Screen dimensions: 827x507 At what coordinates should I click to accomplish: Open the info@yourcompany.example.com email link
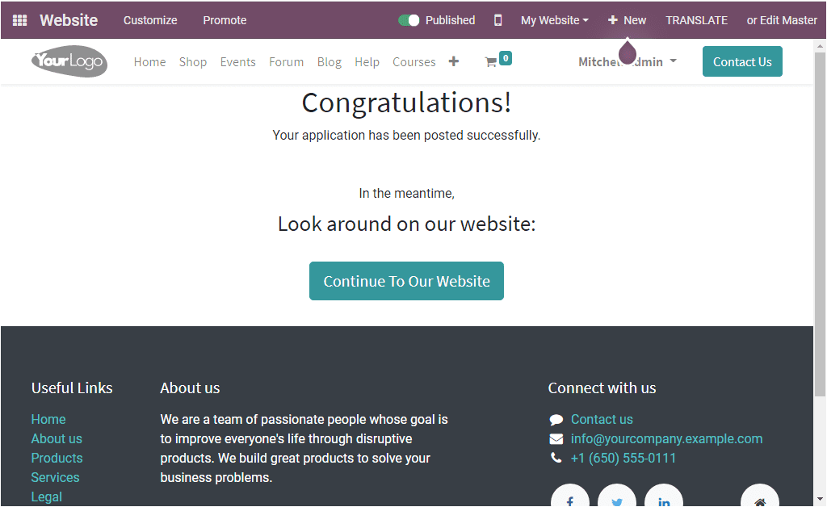point(666,438)
